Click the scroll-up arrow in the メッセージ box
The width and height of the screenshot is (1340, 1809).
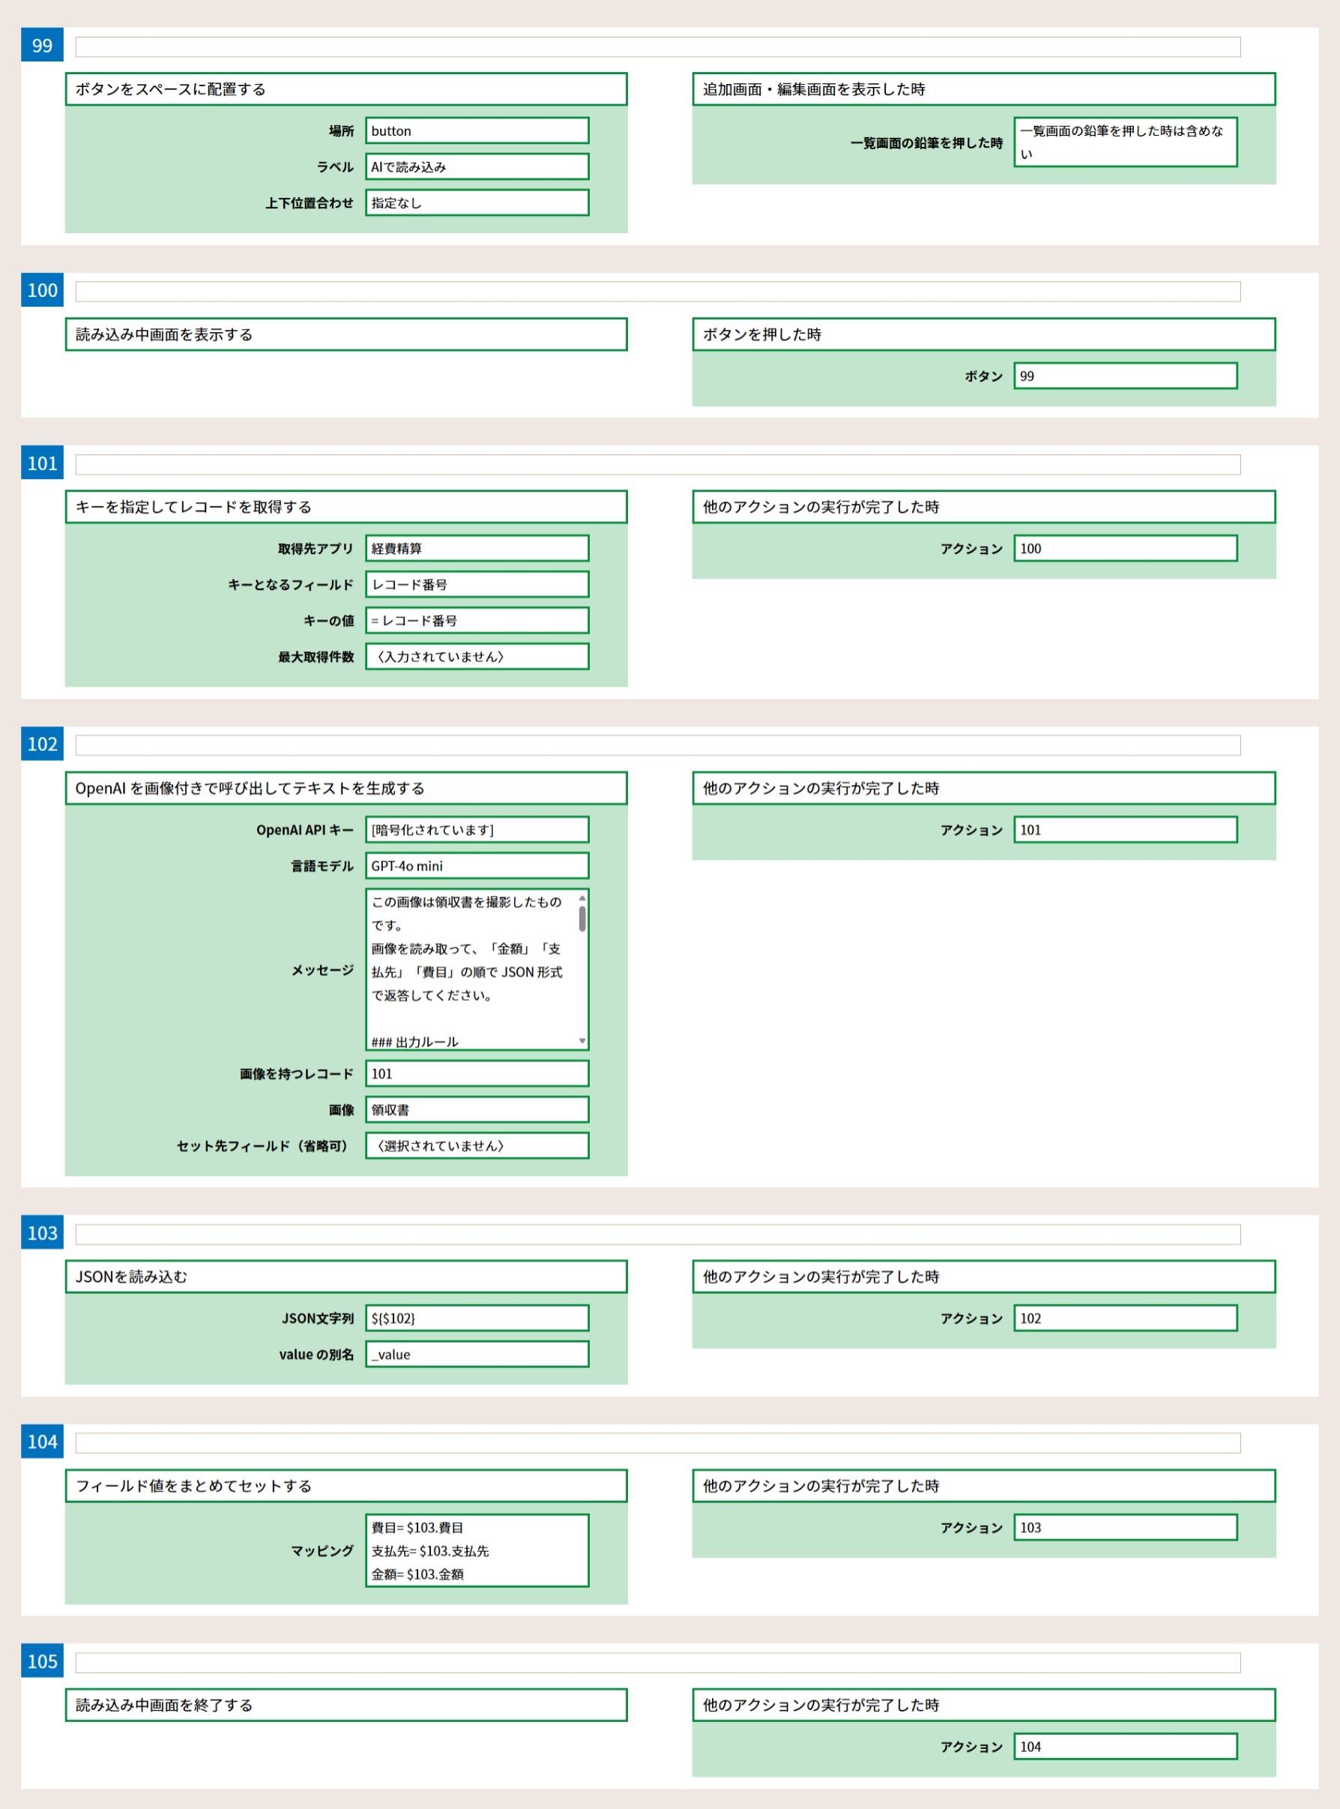click(x=582, y=898)
